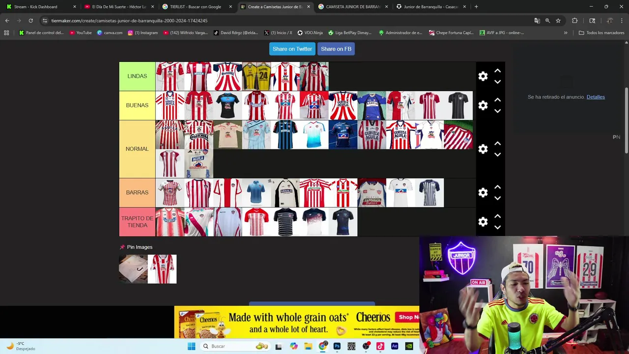This screenshot has width=629, height=354.
Task: Switch to El Día De Mi Suerte tab
Action: 118,7
